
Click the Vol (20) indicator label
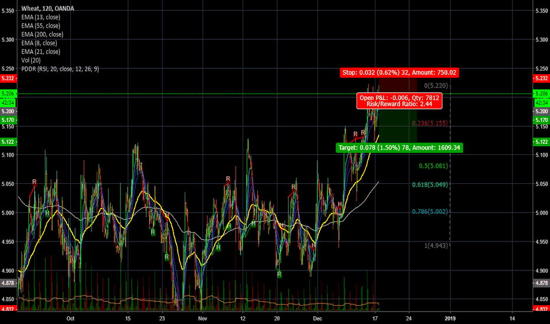pos(31,60)
